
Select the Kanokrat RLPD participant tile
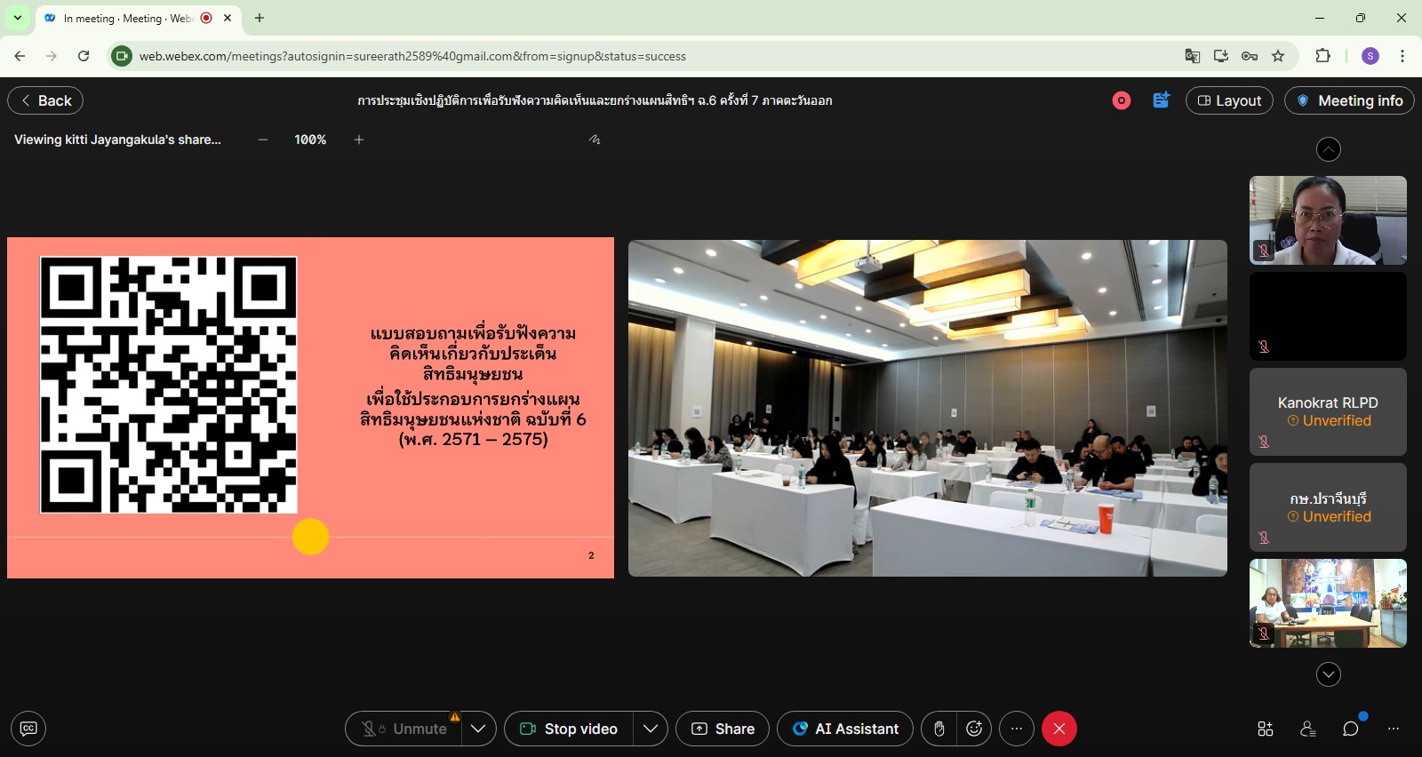(1328, 411)
